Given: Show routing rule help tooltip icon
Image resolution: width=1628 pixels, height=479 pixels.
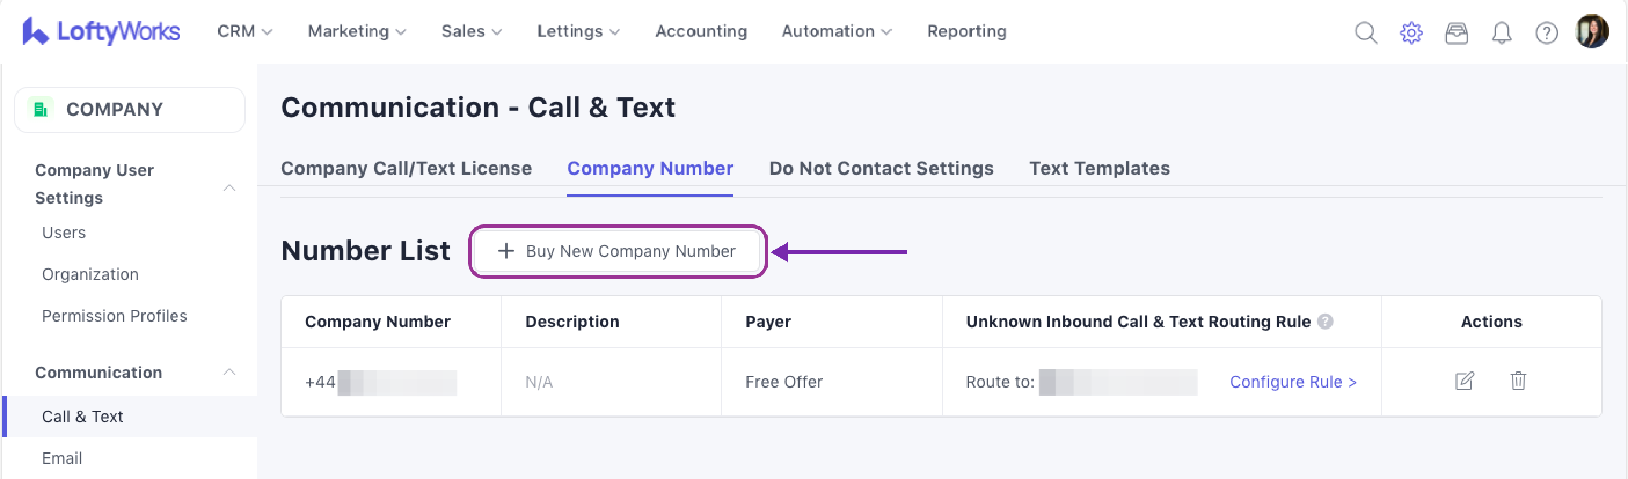Looking at the screenshot, I should click(1325, 322).
